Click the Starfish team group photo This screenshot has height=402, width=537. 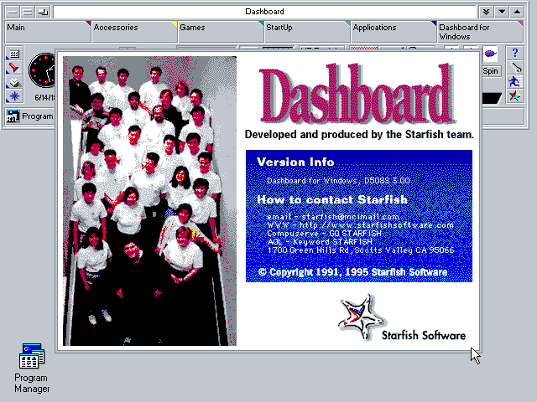(149, 201)
